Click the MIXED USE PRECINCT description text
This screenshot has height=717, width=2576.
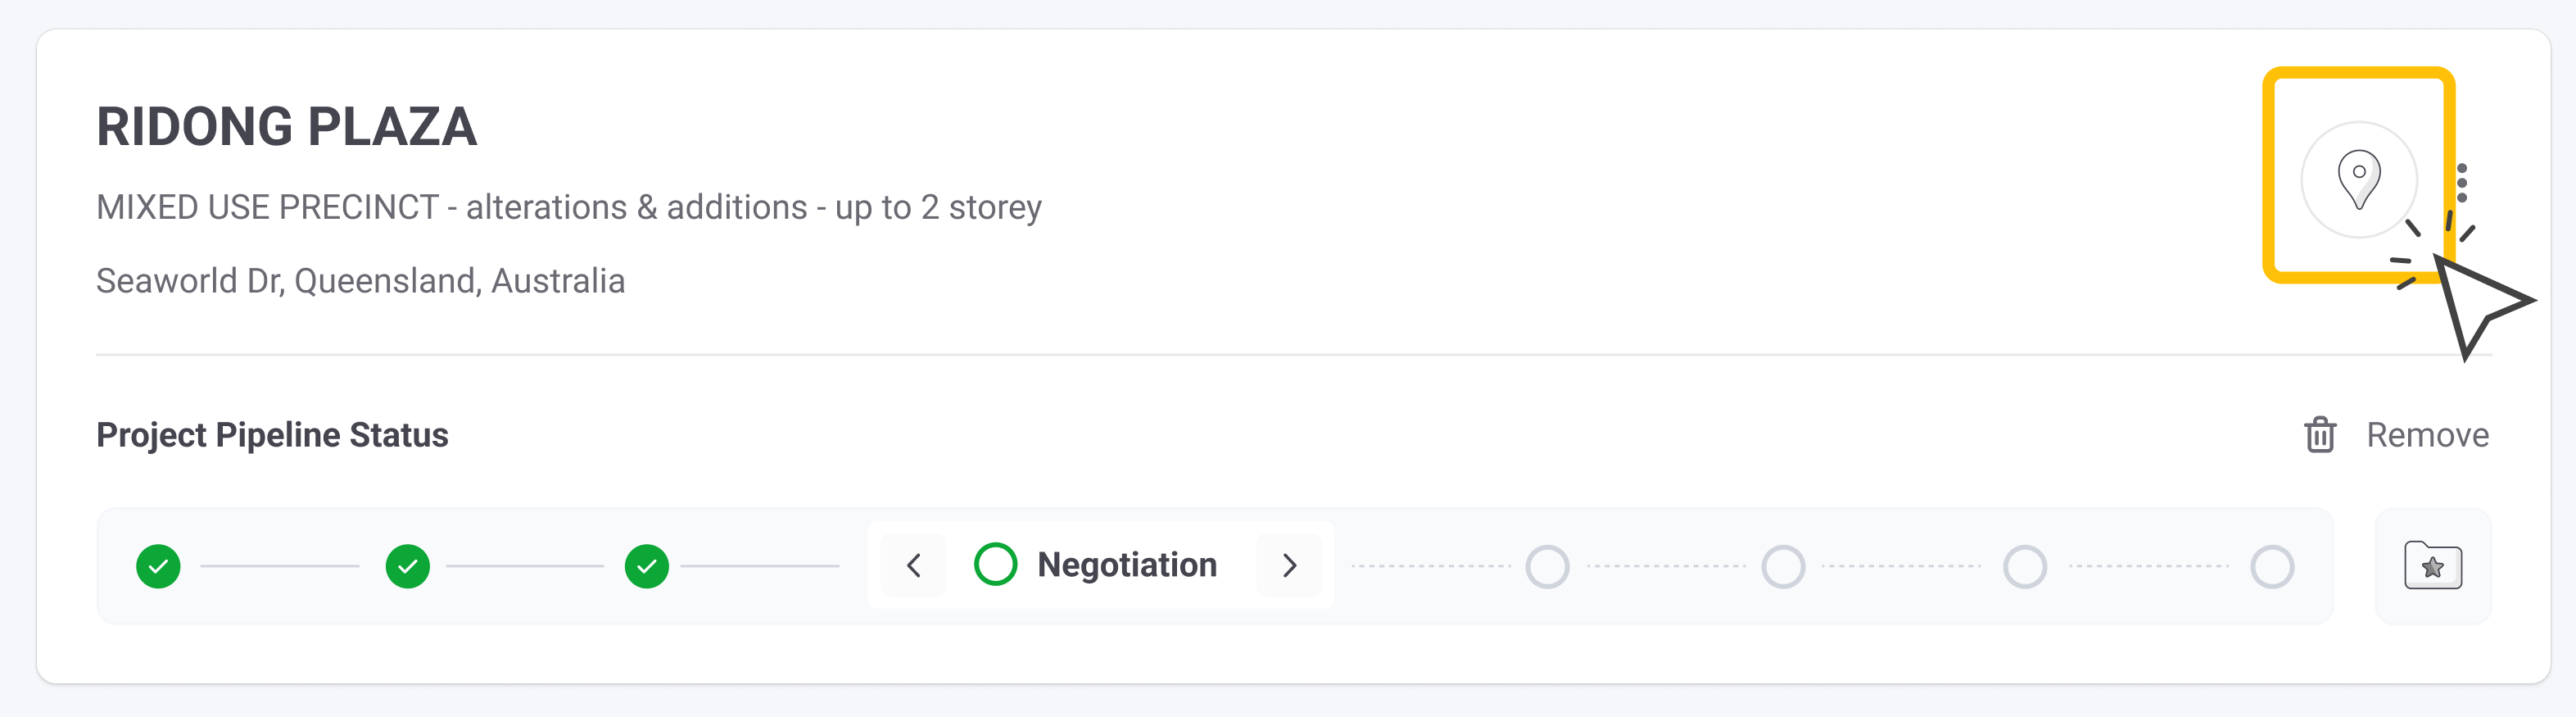click(569, 208)
